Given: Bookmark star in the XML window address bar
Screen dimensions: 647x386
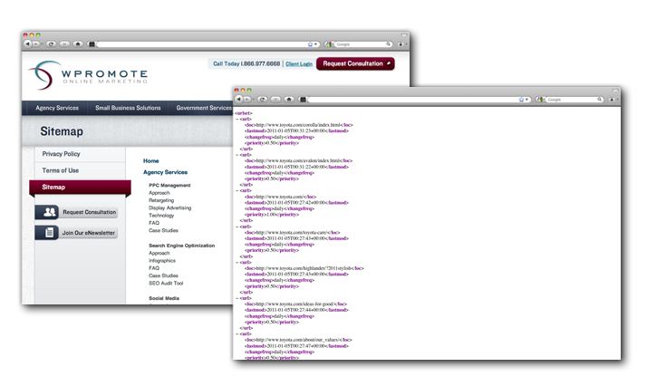Looking at the screenshot, I should (522, 100).
